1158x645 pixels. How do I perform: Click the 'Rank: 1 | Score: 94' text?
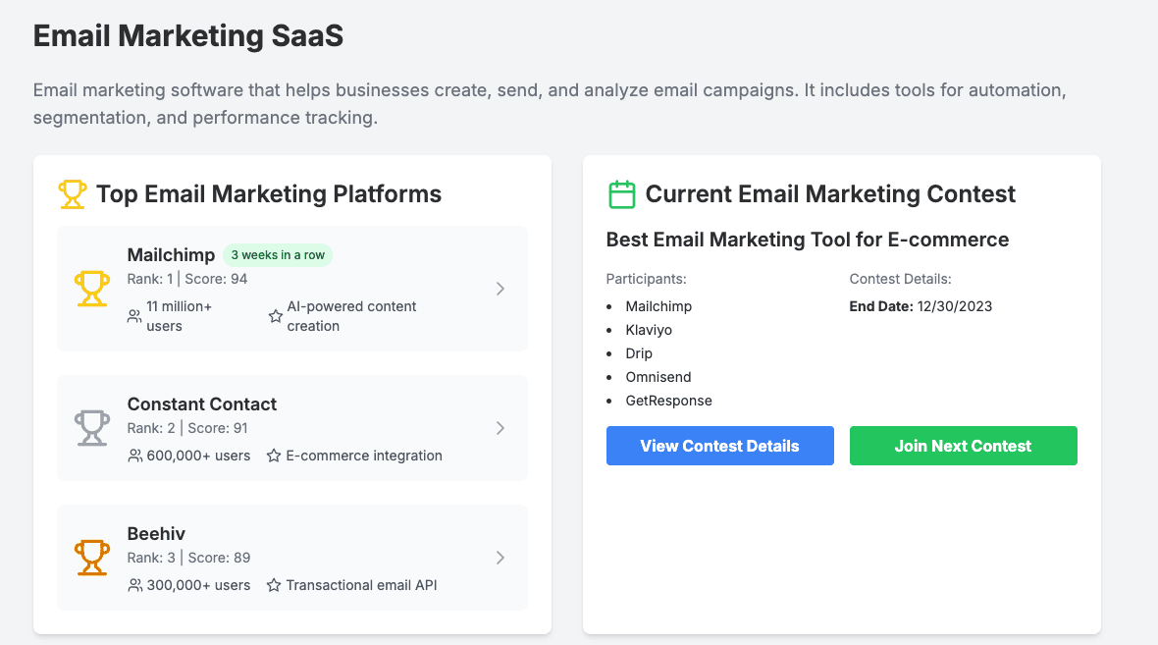(186, 279)
